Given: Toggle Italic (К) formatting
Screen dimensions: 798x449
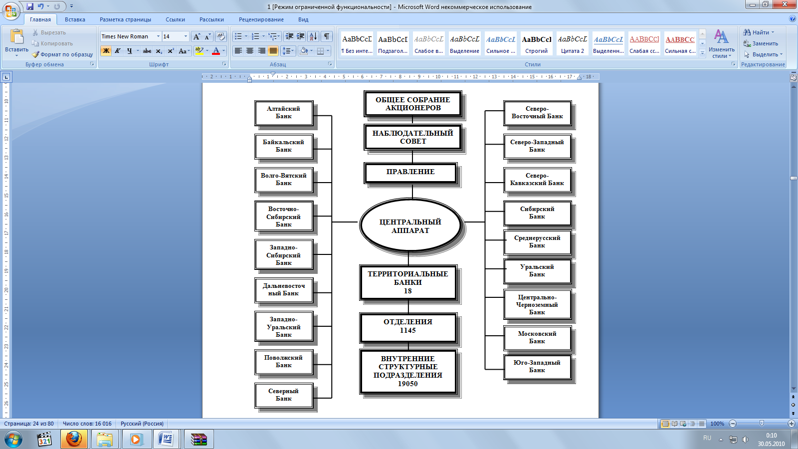Looking at the screenshot, I should pyautogui.click(x=118, y=51).
